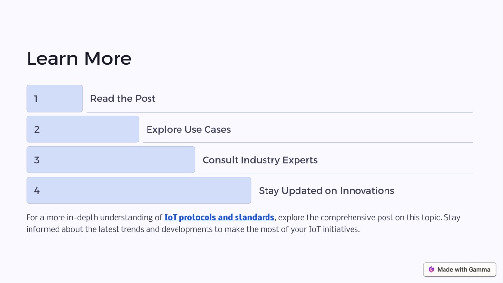
Task: Click the digit 2 in second box
Action: click(x=37, y=130)
